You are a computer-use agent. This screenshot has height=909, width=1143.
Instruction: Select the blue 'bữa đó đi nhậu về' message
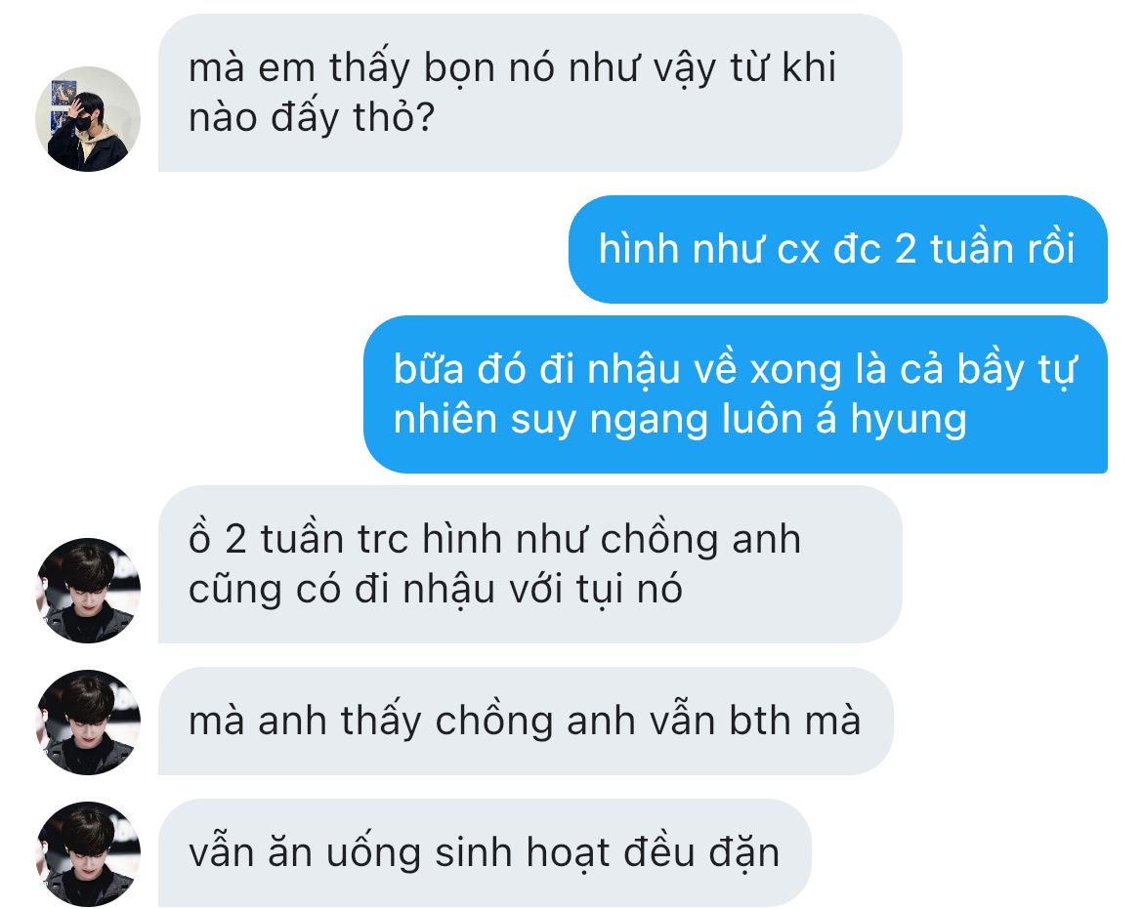(736, 394)
